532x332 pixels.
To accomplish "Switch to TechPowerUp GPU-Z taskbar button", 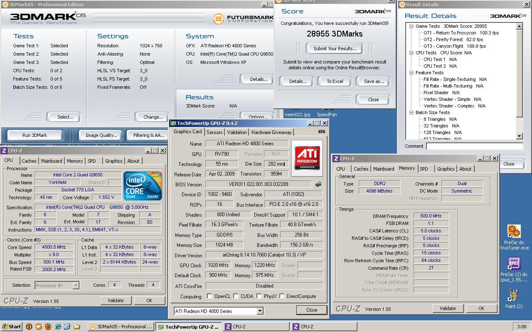I will 189,327.
